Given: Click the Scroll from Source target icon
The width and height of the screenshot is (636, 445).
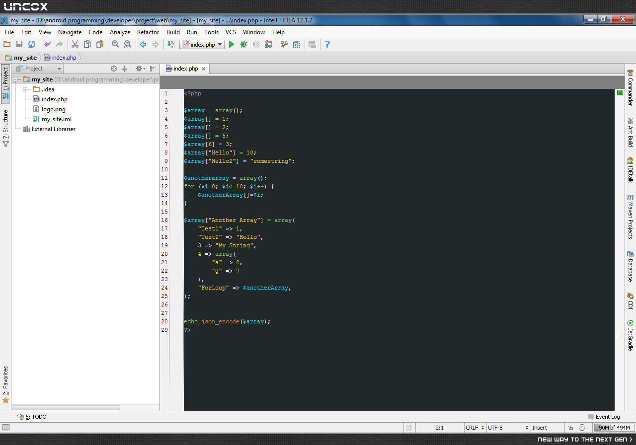Looking at the screenshot, I should [x=114, y=69].
